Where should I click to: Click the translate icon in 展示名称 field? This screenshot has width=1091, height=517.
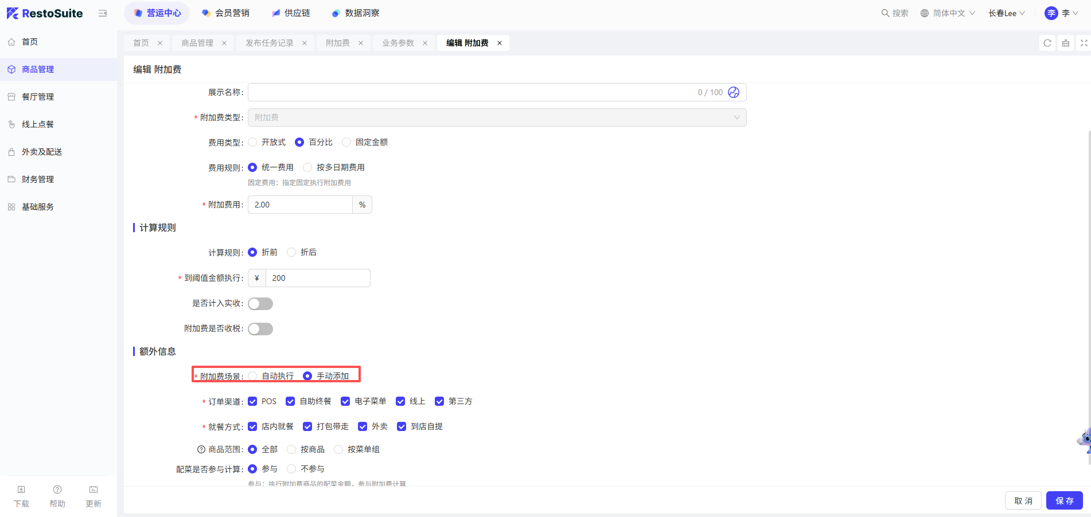pyautogui.click(x=733, y=92)
